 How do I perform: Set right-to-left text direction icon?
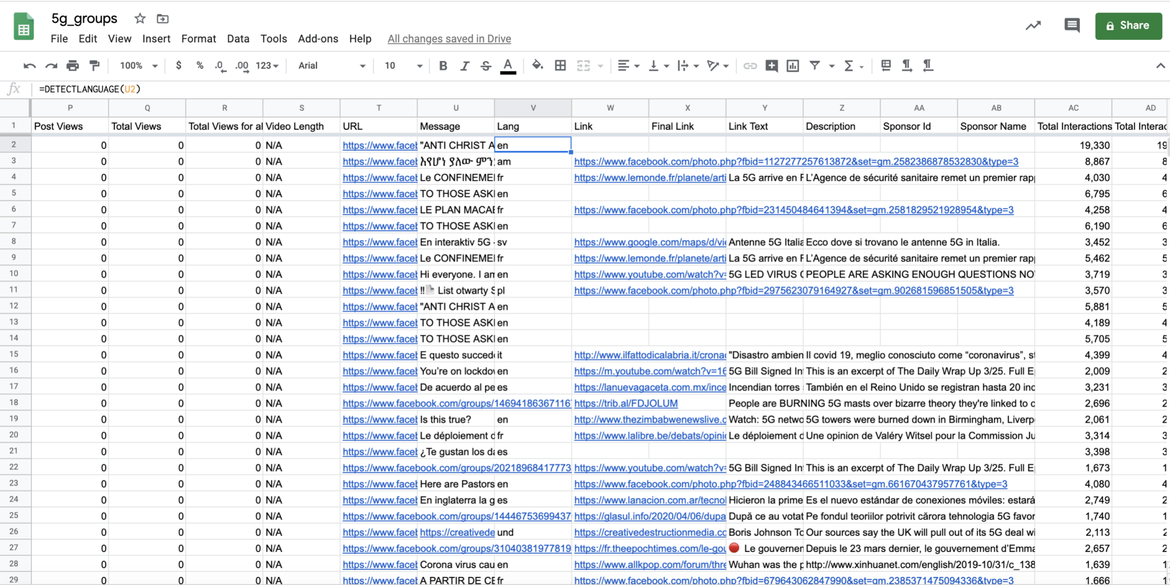pyautogui.click(x=928, y=66)
